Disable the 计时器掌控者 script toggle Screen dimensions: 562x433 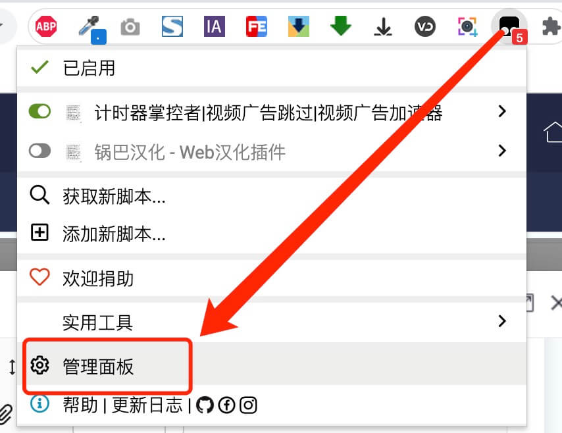(x=39, y=111)
